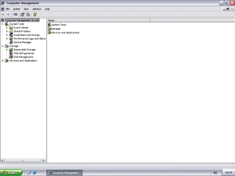Screen dimensions: 235x176
Task: Collapse the Storage tree node
Action: pyautogui.click(x=3, y=46)
